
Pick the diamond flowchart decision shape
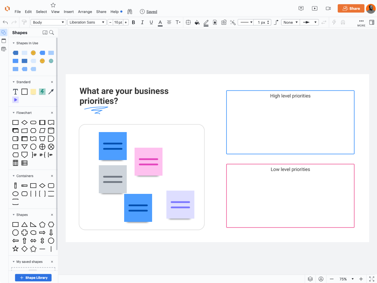coord(24,123)
